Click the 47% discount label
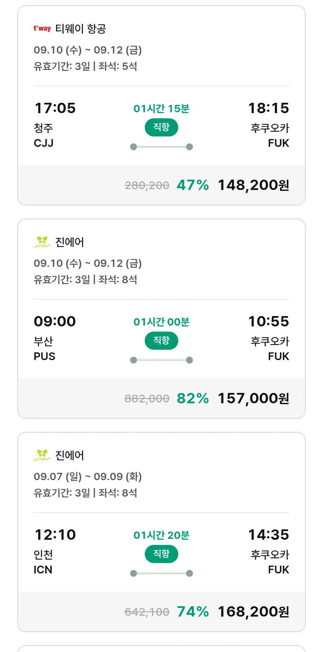The image size is (323, 652). (193, 185)
